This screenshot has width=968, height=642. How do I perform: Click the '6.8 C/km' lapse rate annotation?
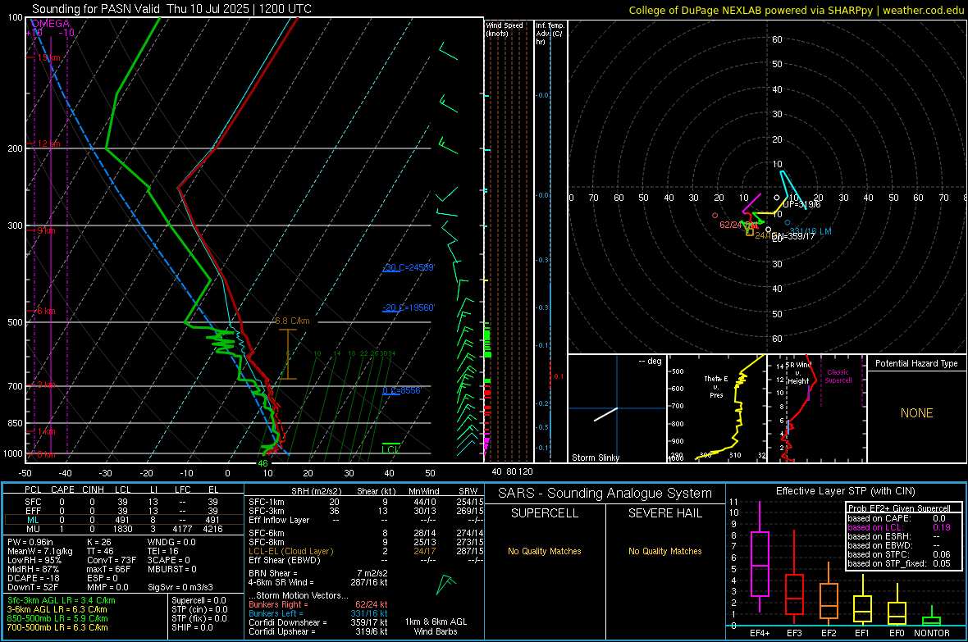coord(292,321)
